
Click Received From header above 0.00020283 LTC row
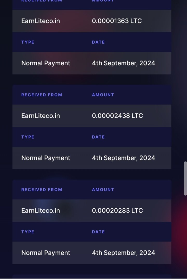(x=42, y=190)
